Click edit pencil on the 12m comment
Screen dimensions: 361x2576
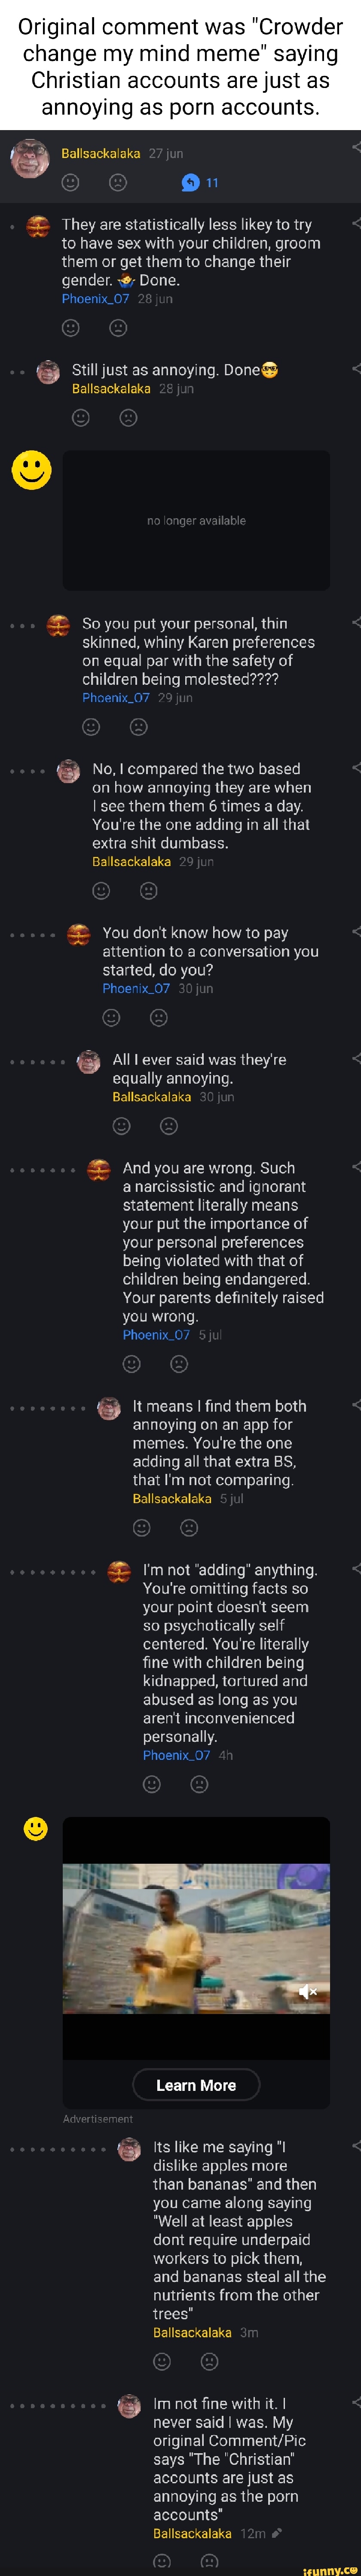tap(276, 2533)
